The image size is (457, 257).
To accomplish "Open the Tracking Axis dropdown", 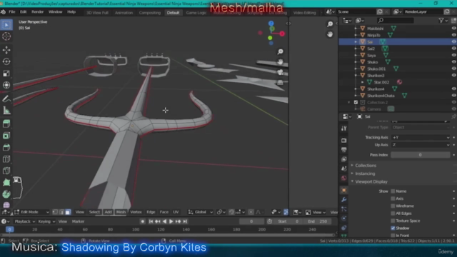I will (421, 137).
